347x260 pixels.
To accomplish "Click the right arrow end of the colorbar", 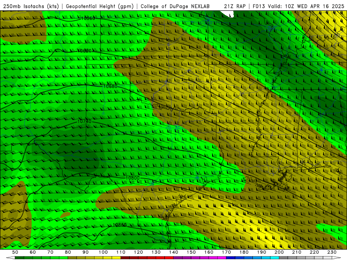I will click(337, 257).
